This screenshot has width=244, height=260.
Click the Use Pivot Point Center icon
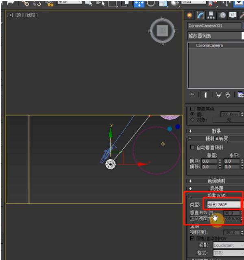(x=213, y=3)
